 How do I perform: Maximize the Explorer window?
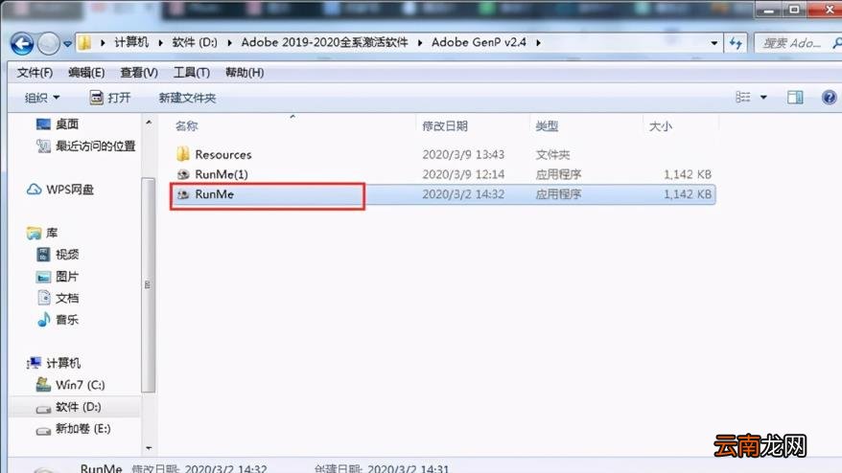pos(794,10)
